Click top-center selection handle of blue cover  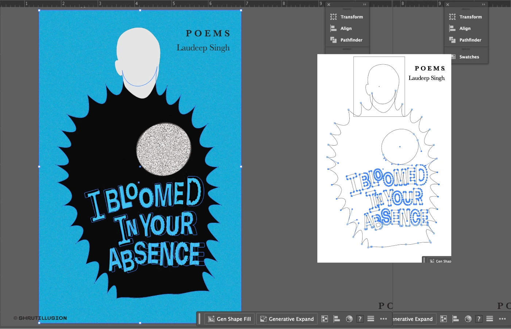140,10
